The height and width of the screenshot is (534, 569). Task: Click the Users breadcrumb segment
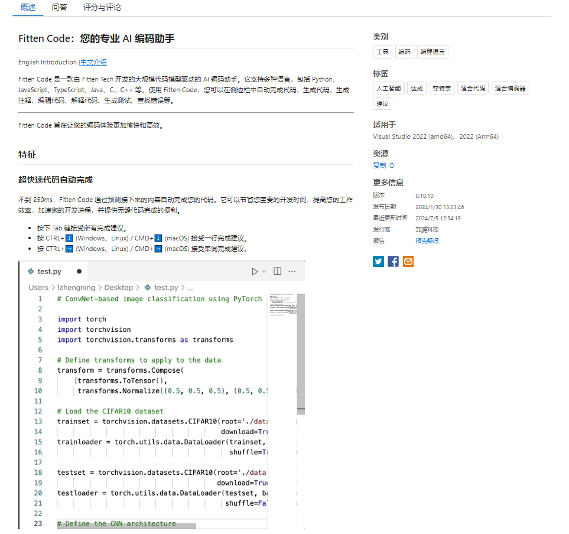(38, 288)
